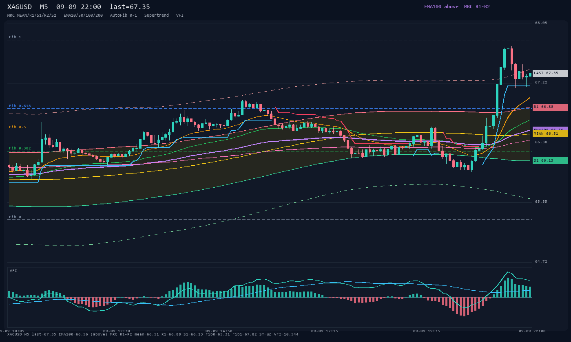571x342 pixels.
Task: Click the 09-09 14:50 time axis label
Action: coord(219,331)
